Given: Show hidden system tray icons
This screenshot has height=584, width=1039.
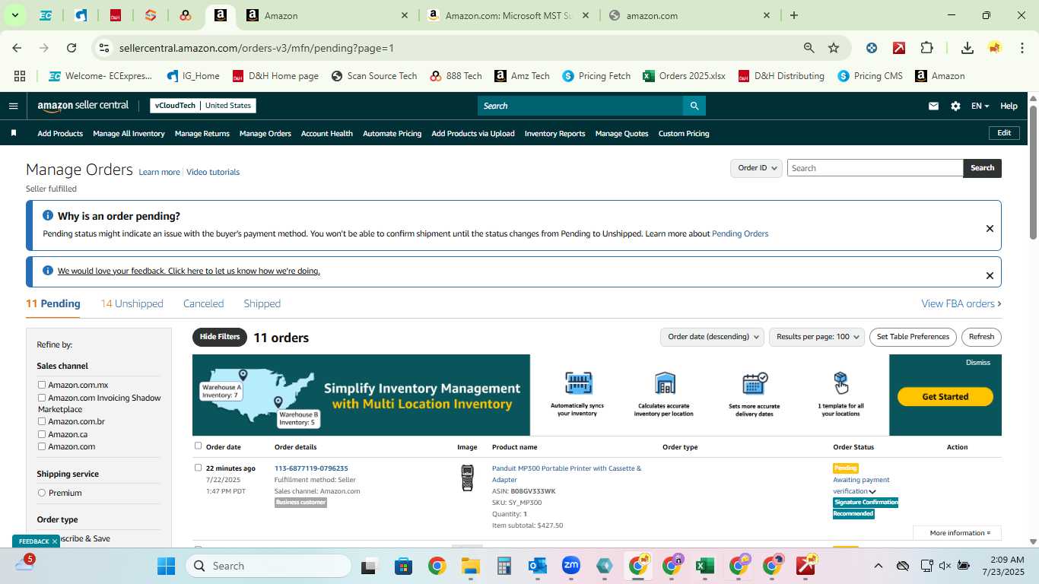Looking at the screenshot, I should coord(879,566).
